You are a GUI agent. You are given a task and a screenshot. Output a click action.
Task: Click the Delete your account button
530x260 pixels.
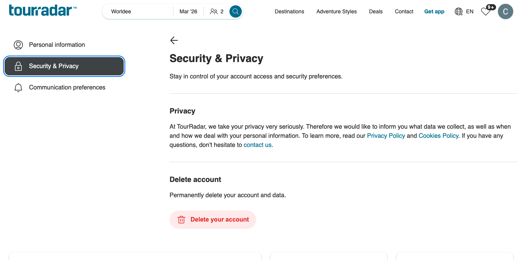coord(213,220)
